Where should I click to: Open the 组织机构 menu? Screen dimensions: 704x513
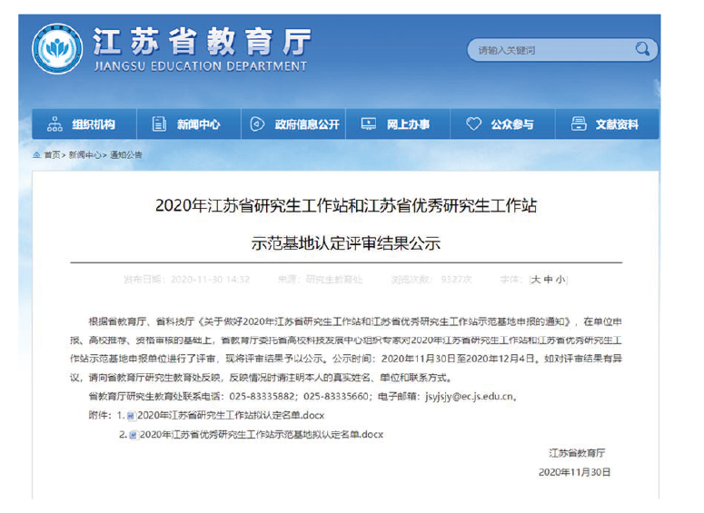point(84,123)
